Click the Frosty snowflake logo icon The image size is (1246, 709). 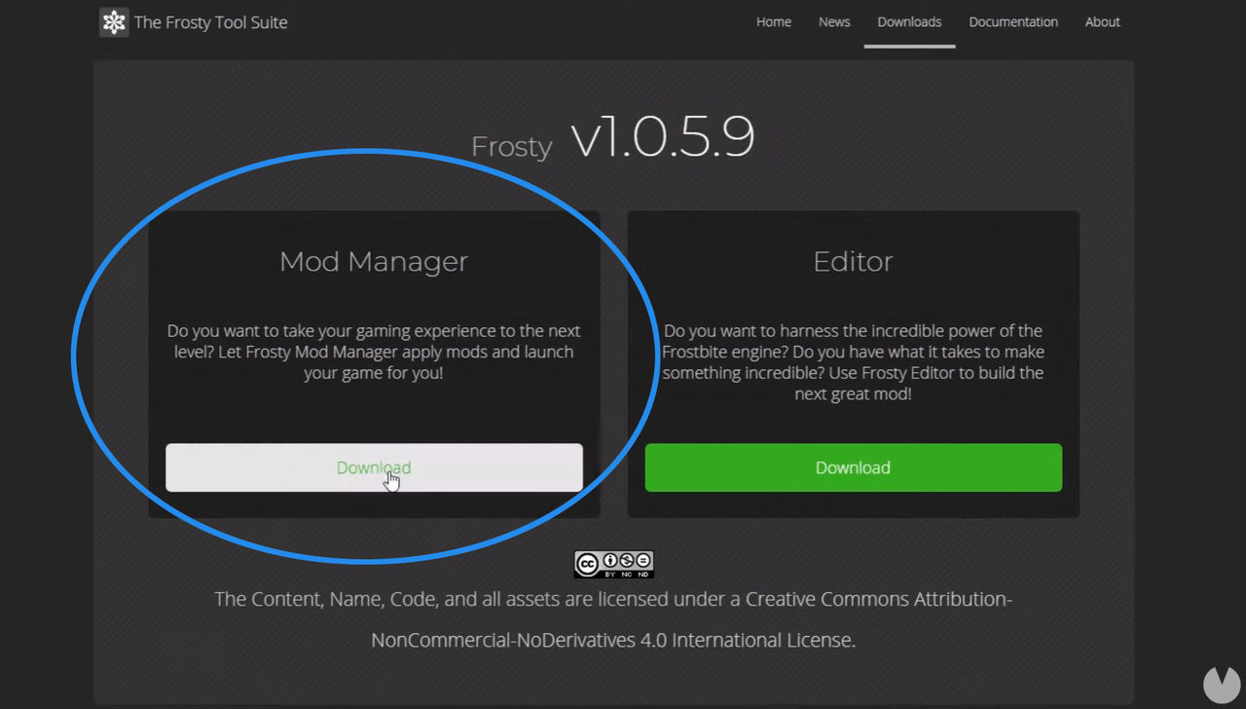pos(114,22)
